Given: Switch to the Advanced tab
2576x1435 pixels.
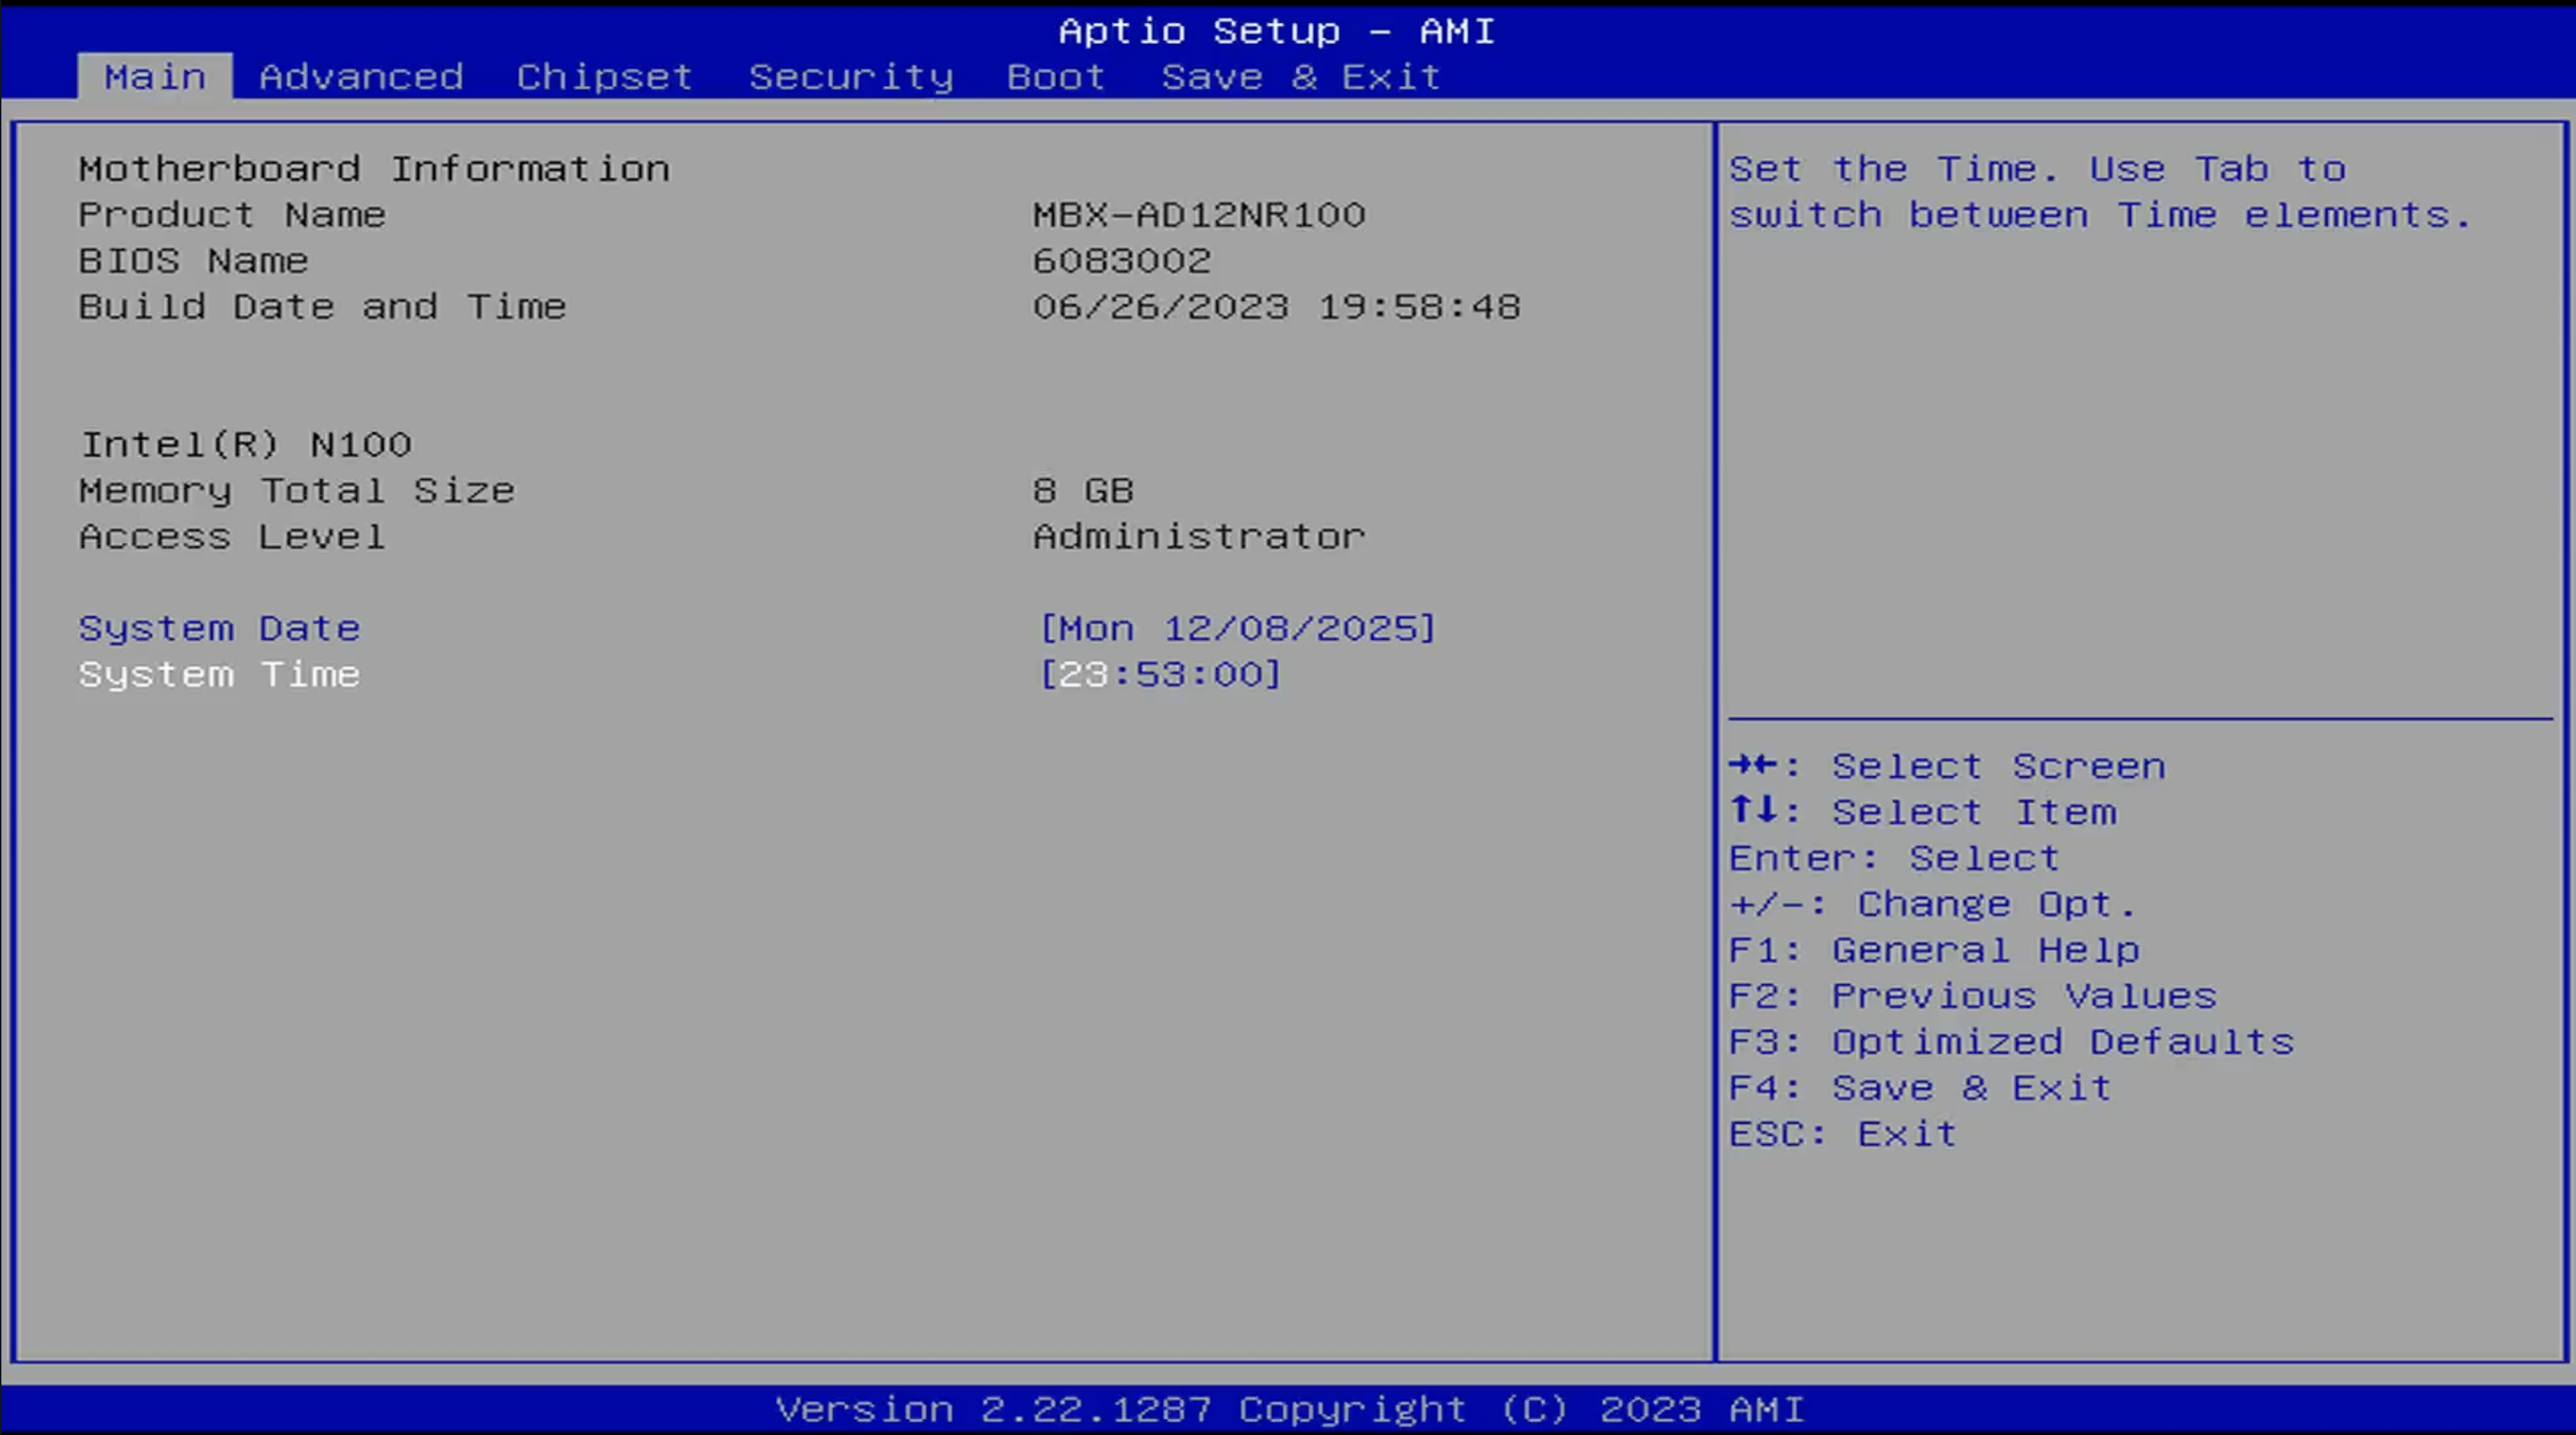Looking at the screenshot, I should [361, 77].
